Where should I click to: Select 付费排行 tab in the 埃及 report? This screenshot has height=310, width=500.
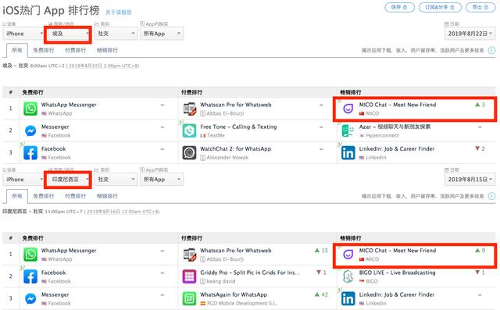click(x=75, y=50)
